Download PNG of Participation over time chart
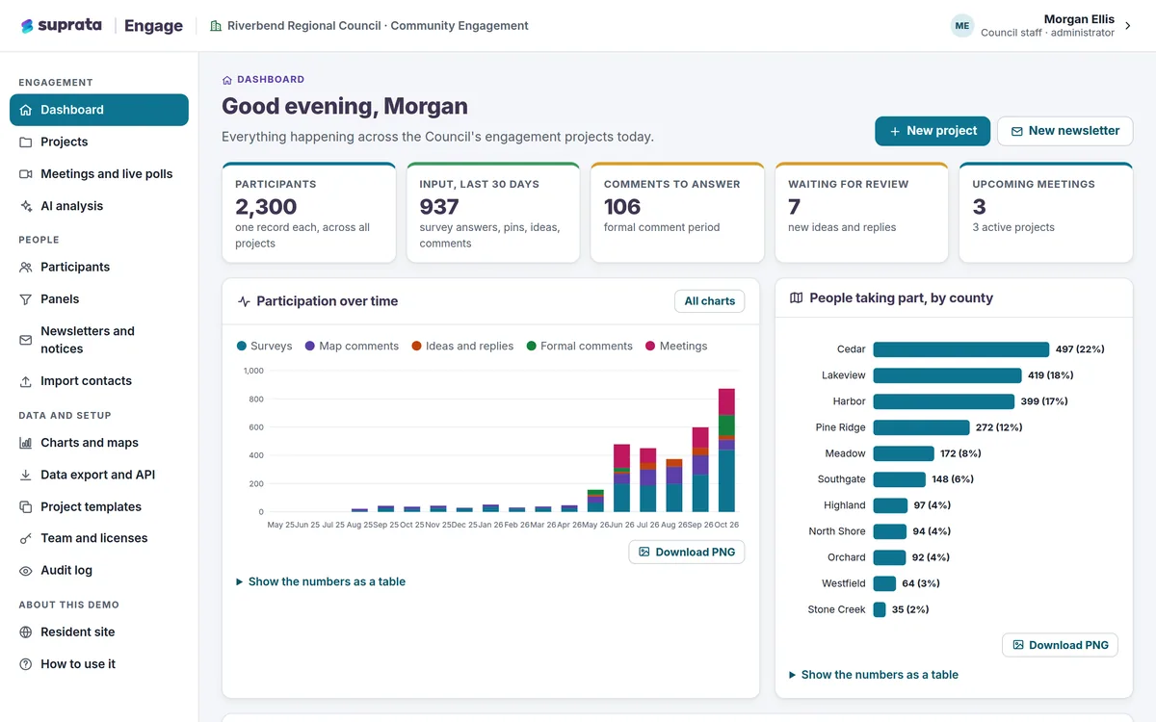The image size is (1156, 722). [687, 553]
